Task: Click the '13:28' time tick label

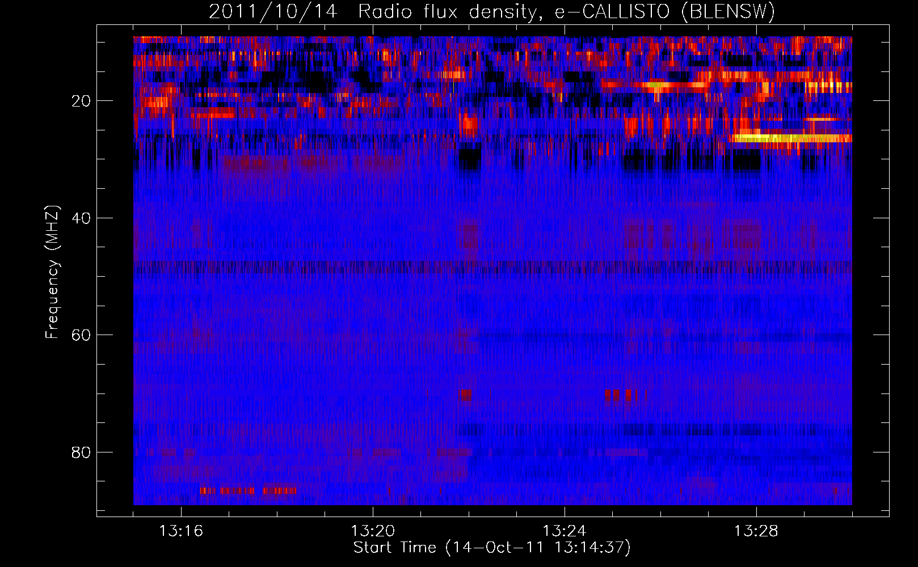Action: 756,531
